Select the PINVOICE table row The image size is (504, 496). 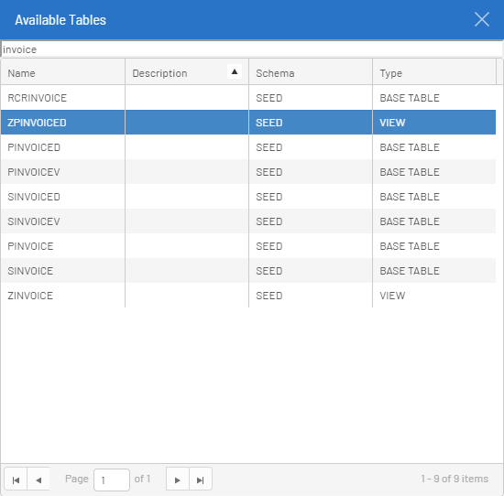[248, 246]
